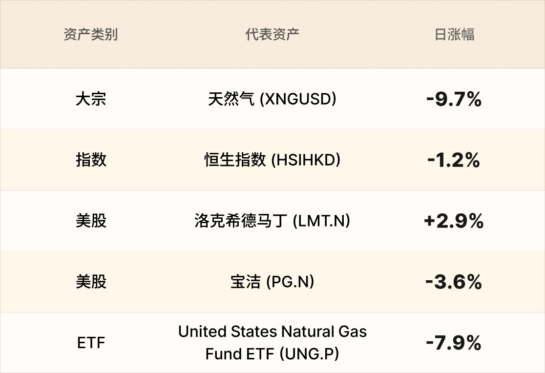
Task: Click the -3.6% daily change value
Action: pos(454,282)
